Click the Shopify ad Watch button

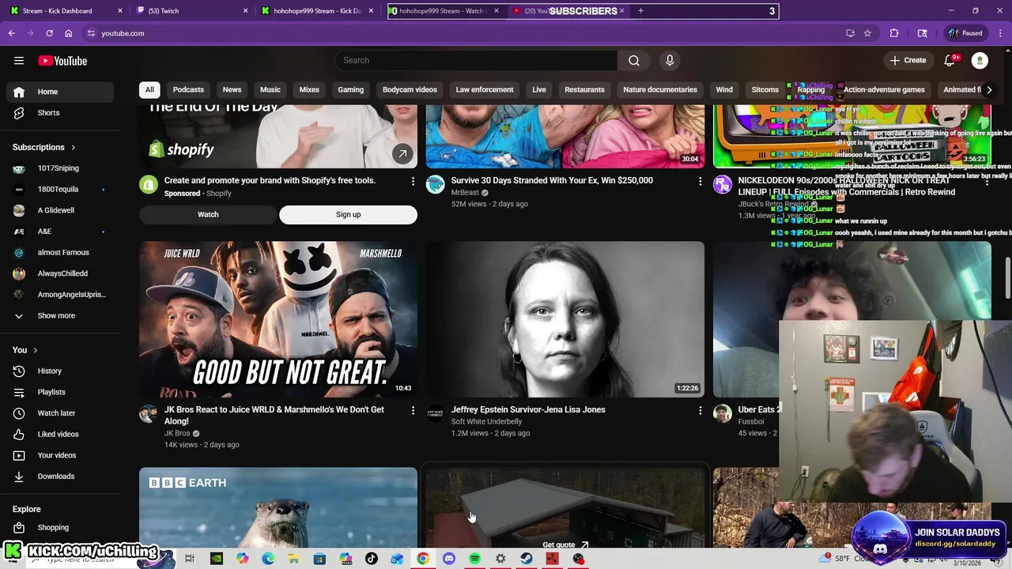coord(208,215)
